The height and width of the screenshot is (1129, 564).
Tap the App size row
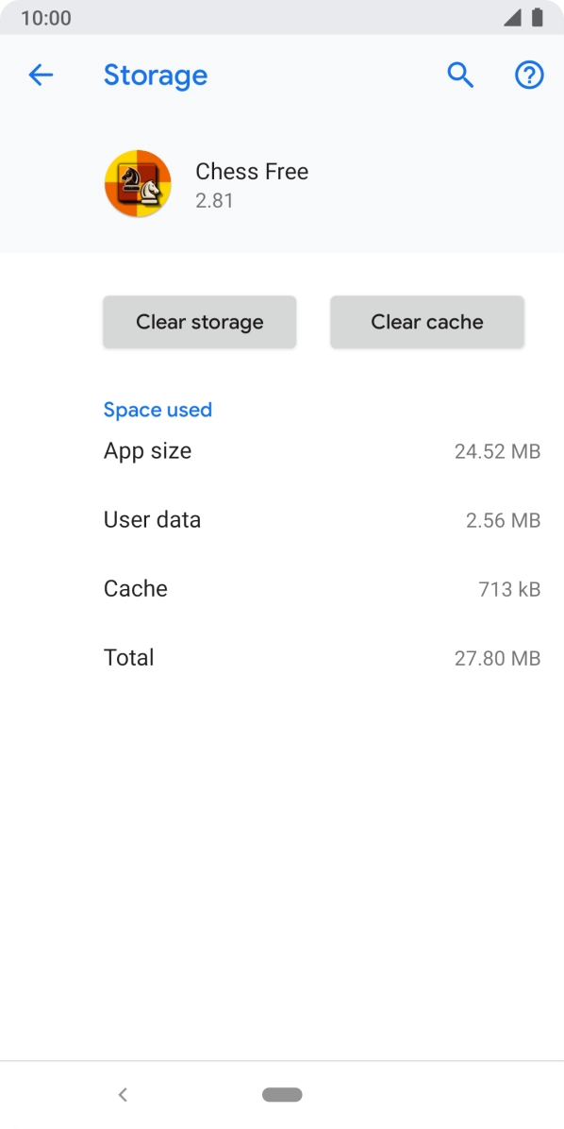coord(147,450)
